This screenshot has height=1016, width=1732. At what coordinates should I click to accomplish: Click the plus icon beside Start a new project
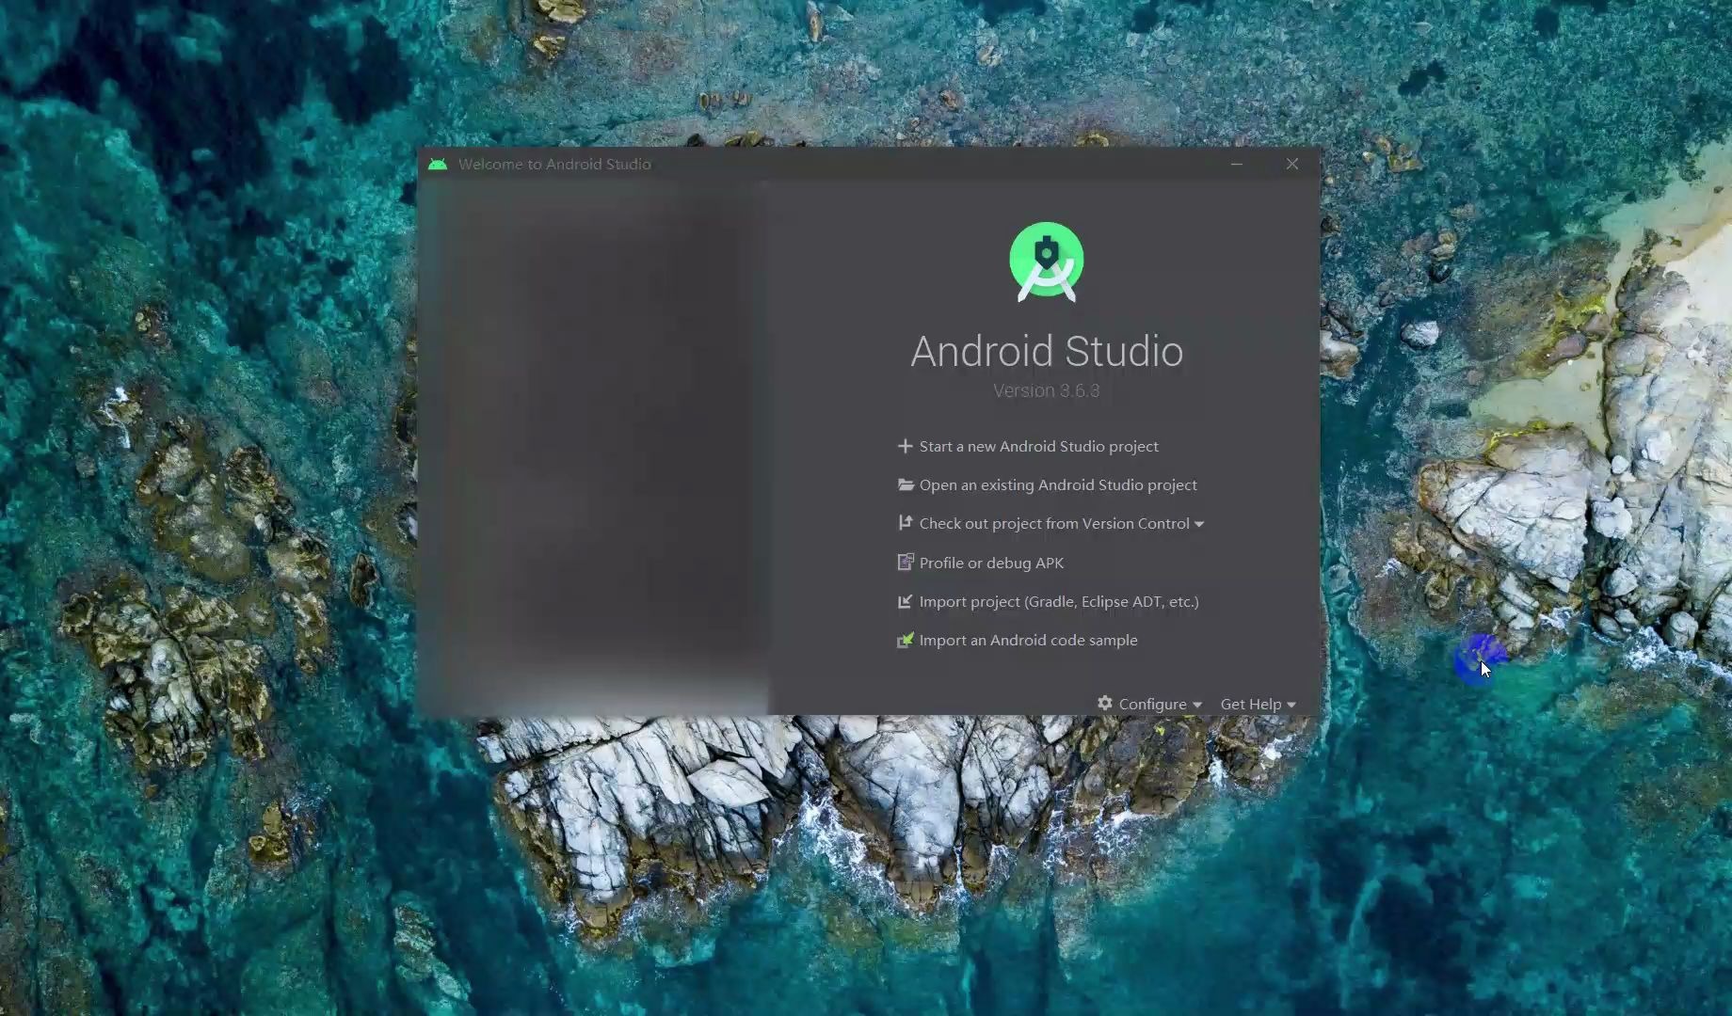click(906, 446)
